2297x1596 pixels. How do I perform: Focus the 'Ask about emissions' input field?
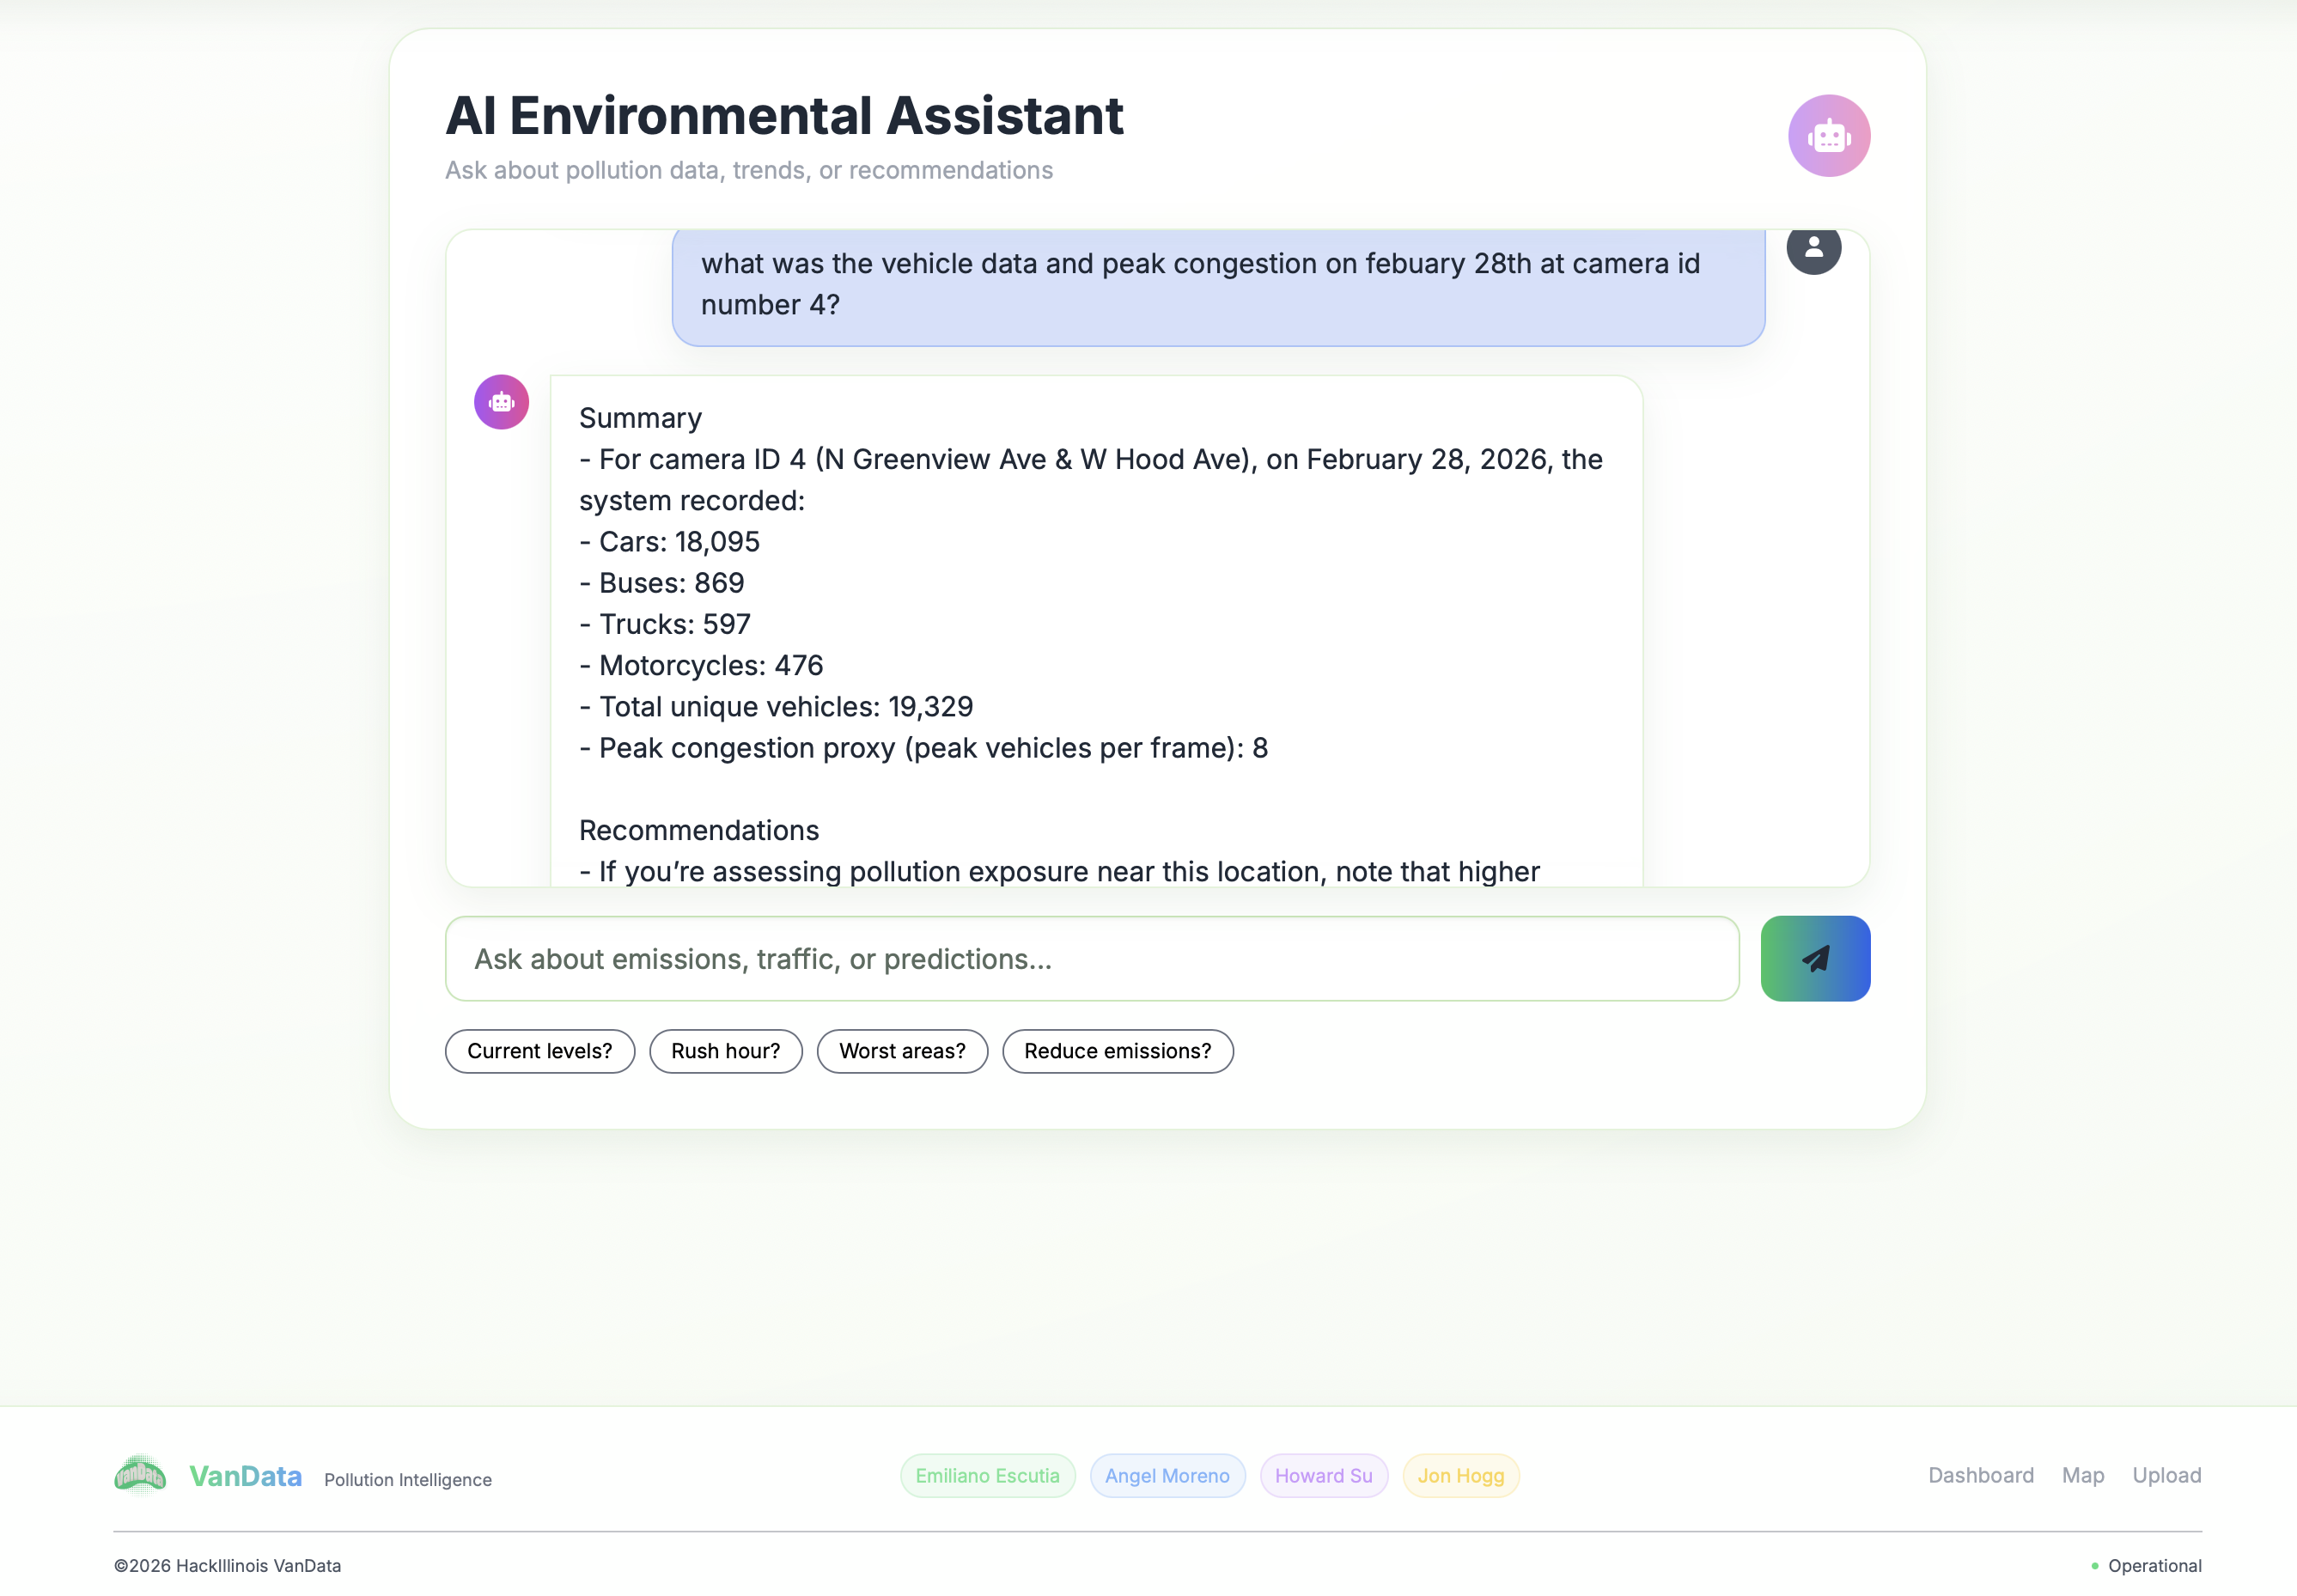(x=1091, y=958)
